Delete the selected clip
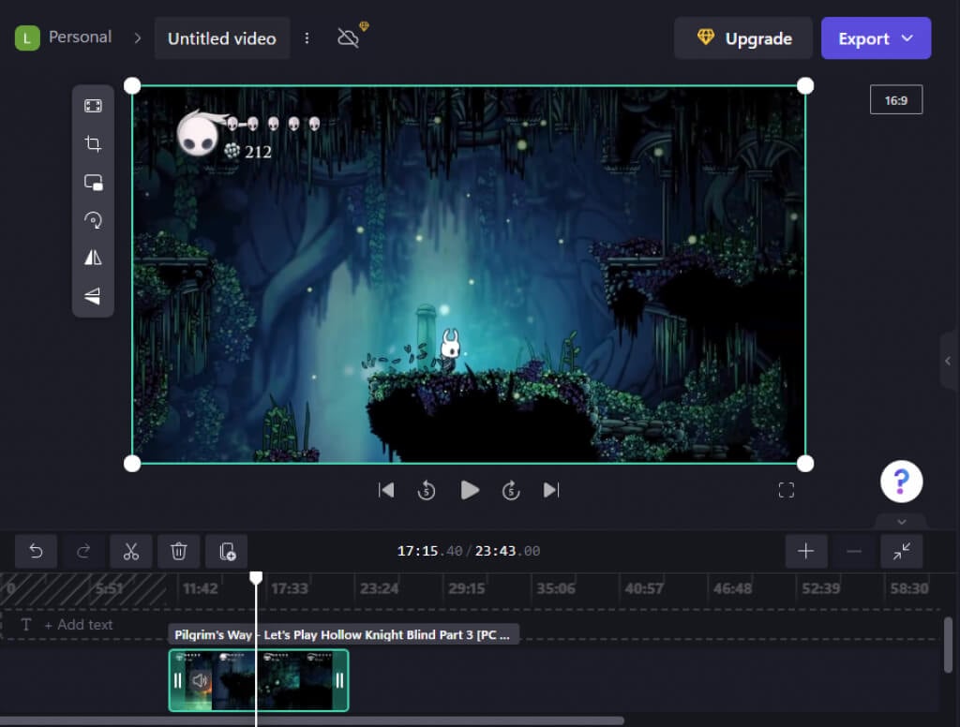 (179, 552)
